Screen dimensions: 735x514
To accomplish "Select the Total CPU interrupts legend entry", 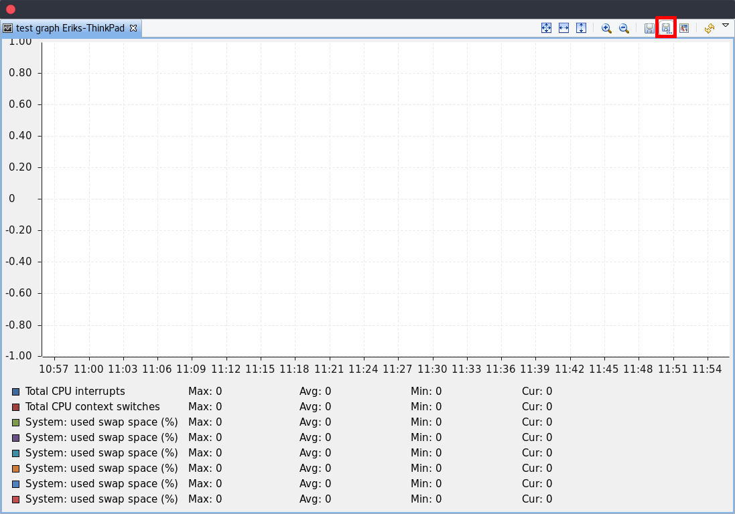I will [x=76, y=391].
